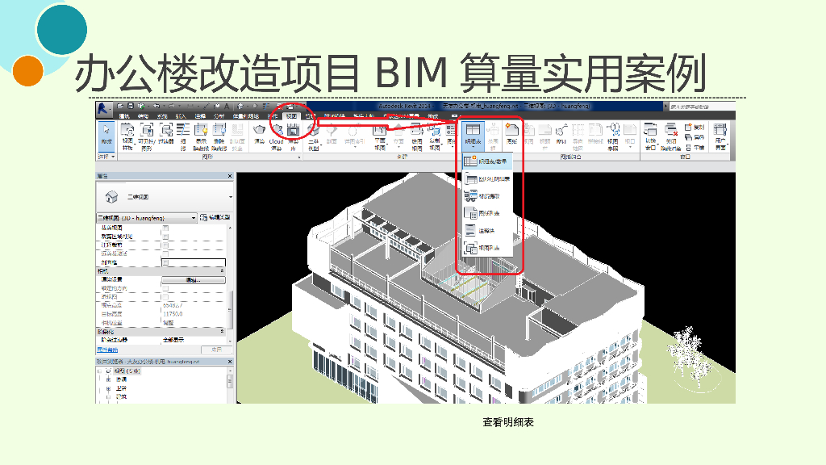Click the Close Hidden windows tool
The image size is (826, 465).
coord(670,136)
